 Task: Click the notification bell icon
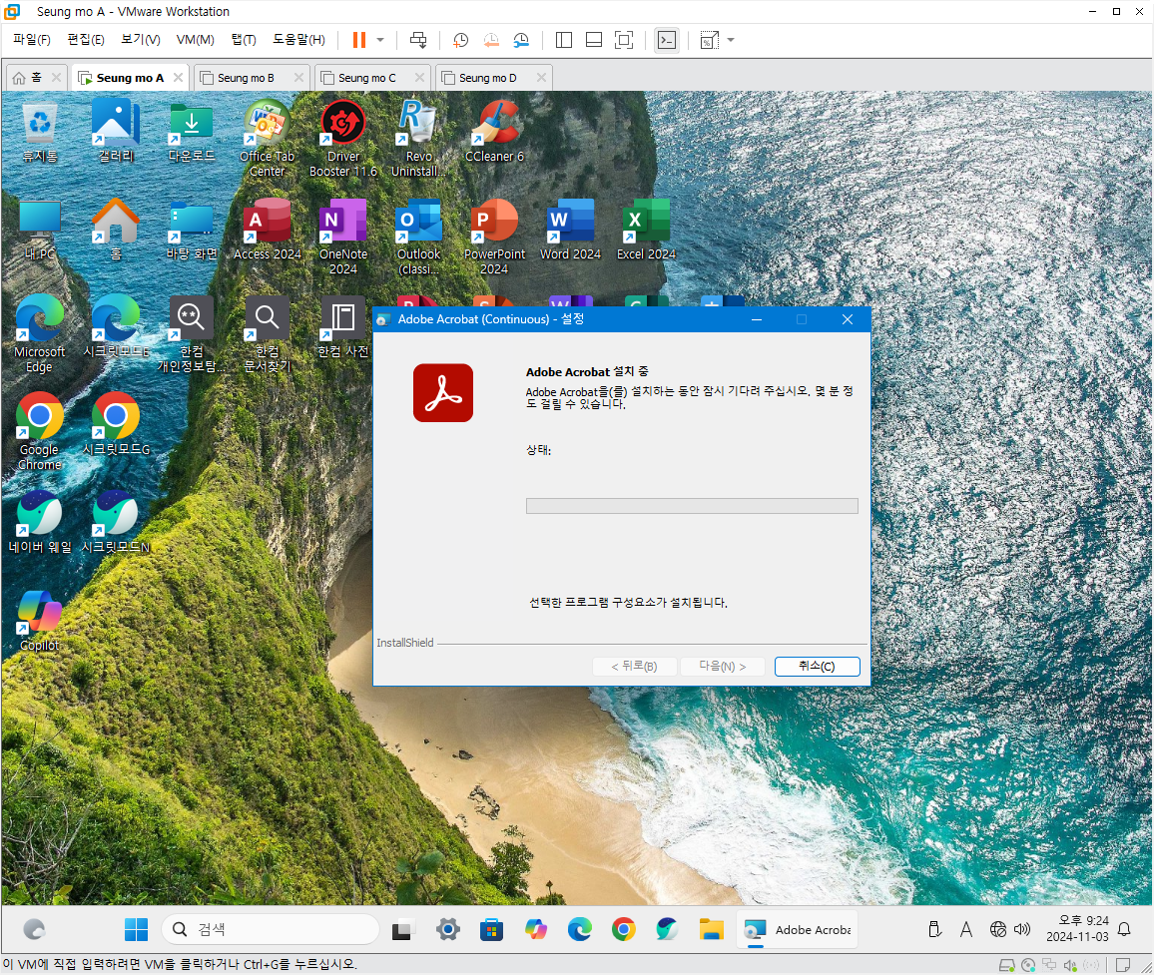[1125, 929]
